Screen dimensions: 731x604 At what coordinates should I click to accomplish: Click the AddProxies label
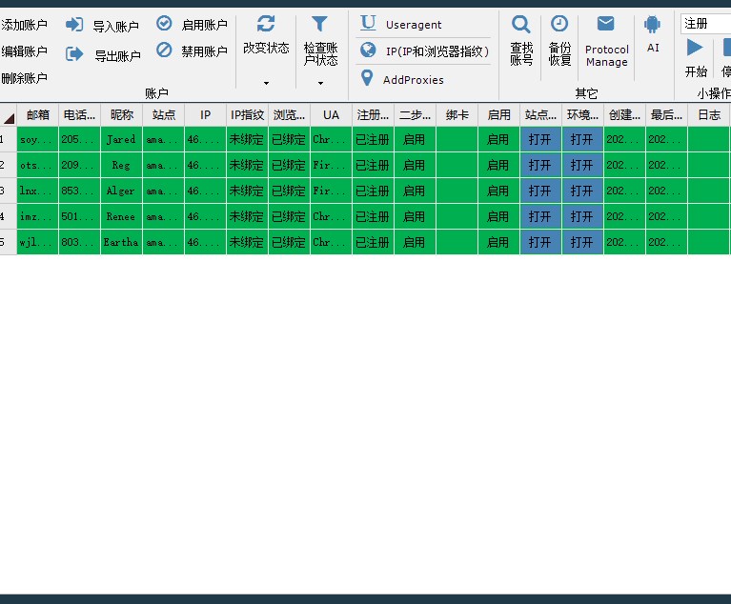coord(413,80)
